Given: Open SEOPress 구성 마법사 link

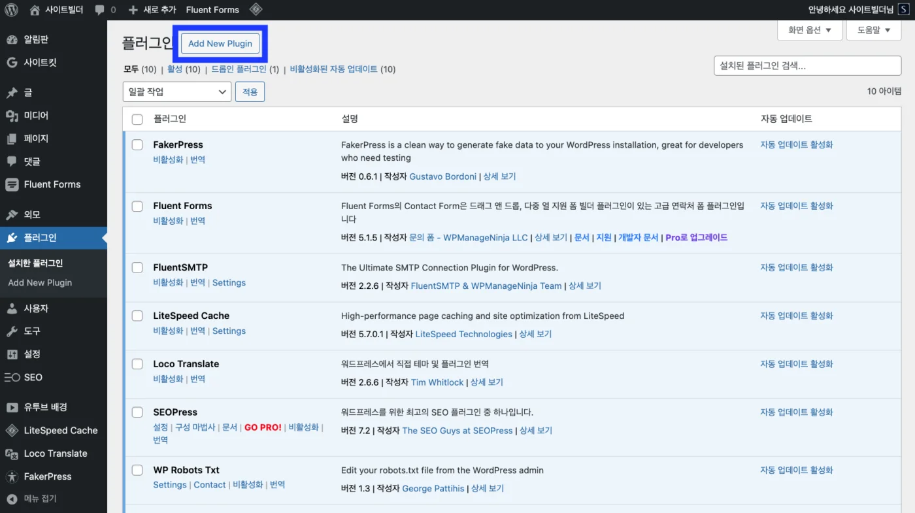Looking at the screenshot, I should pyautogui.click(x=195, y=427).
